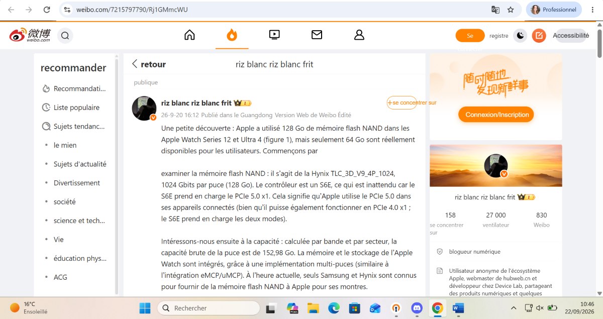Screen dimensions: 603x319
Task: Toggle dark mode moon icon
Action: 520,36
